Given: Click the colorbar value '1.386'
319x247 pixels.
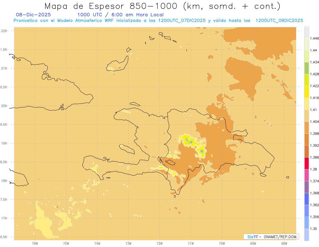Looking at the screenshot, I should click(x=314, y=157).
